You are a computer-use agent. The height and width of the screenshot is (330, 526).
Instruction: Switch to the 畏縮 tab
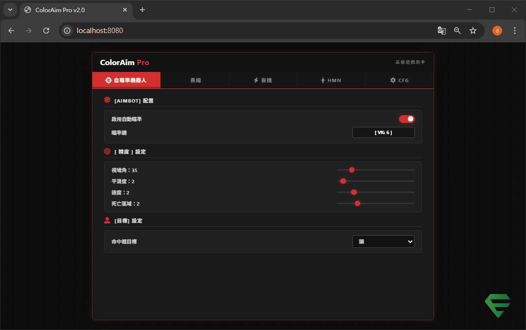(195, 80)
